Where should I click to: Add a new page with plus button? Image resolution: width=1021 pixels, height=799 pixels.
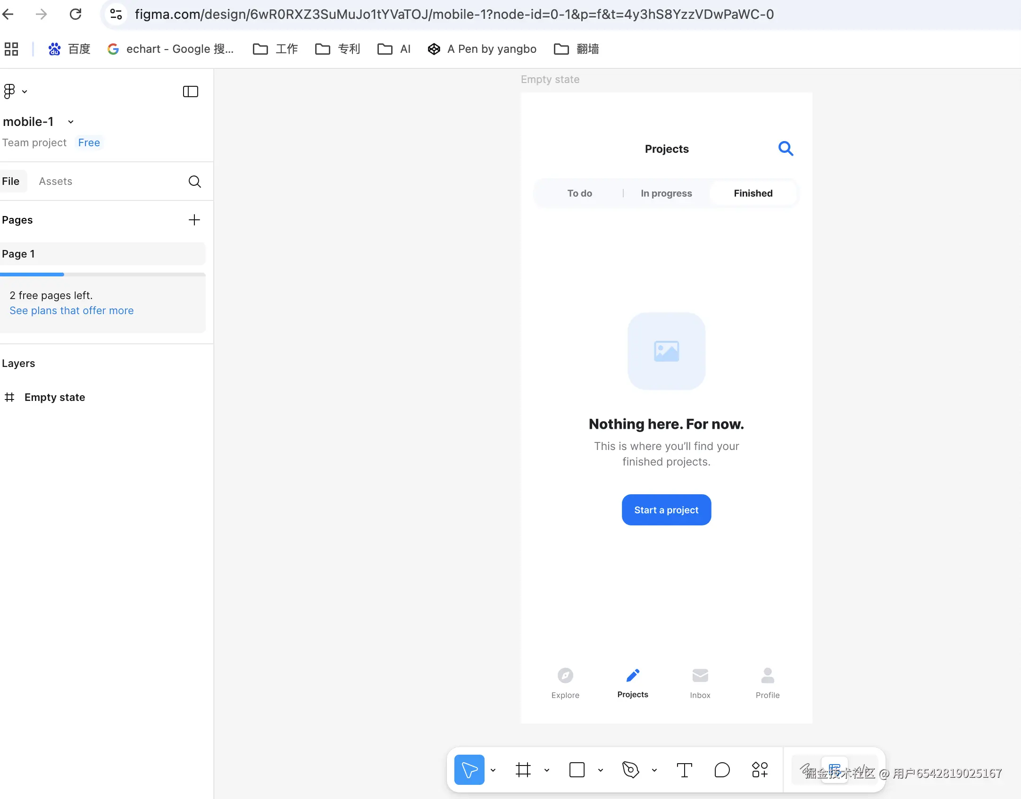click(194, 220)
